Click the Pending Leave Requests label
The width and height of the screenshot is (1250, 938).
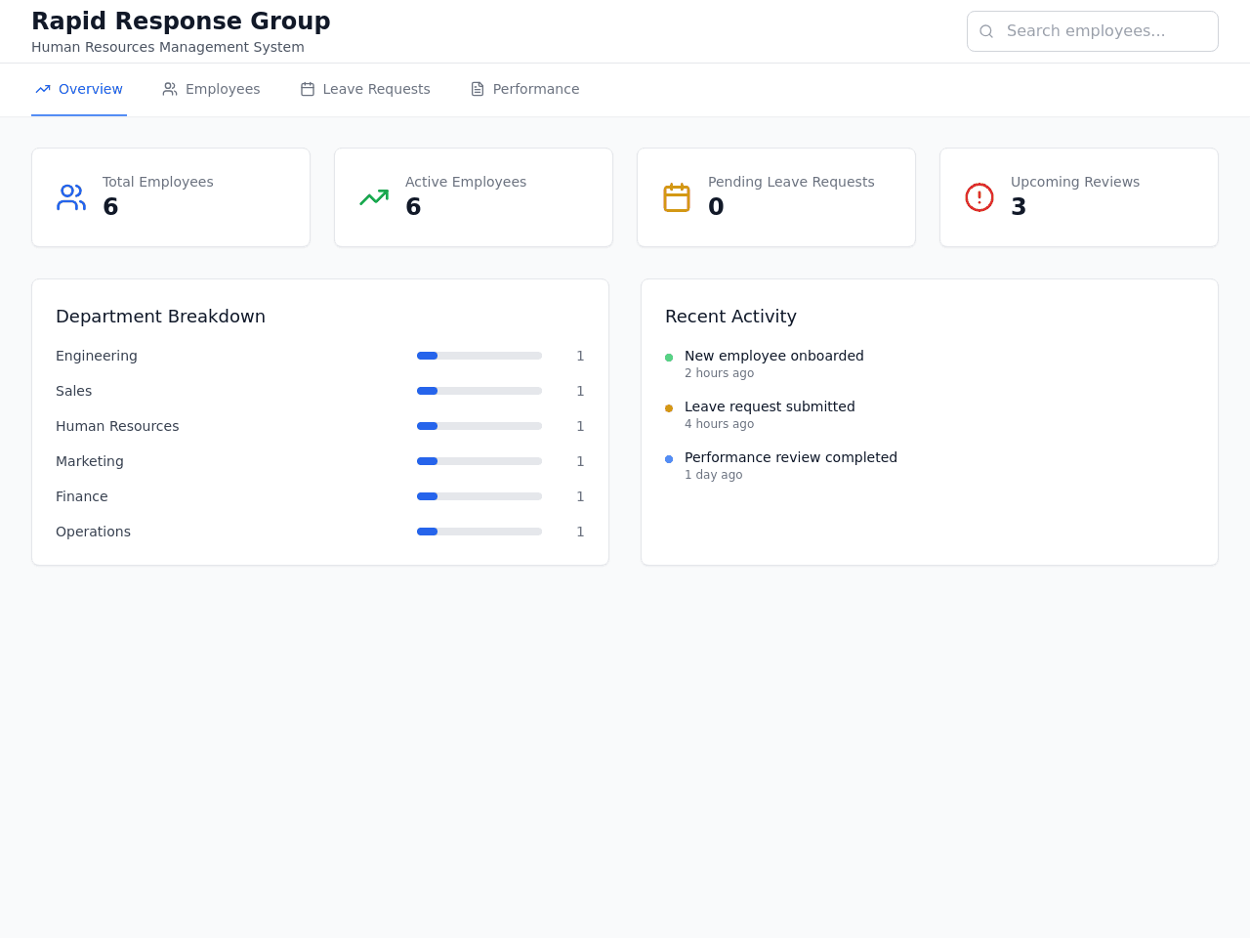(791, 182)
